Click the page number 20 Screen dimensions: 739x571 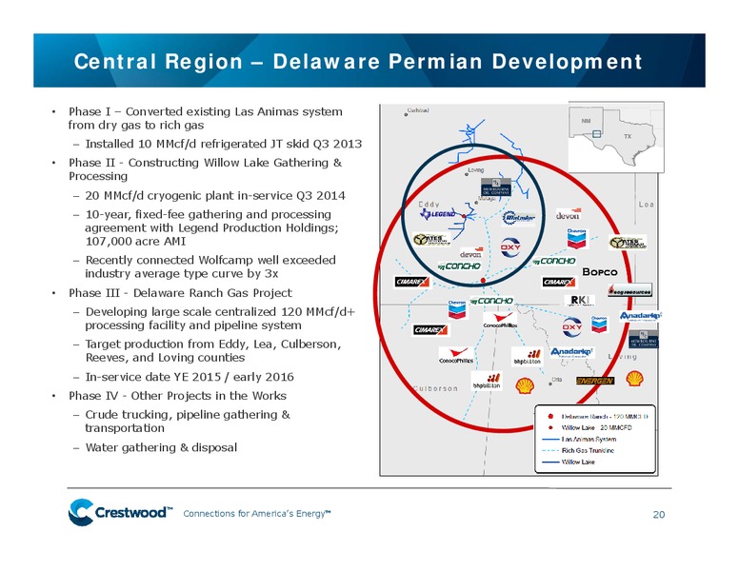659,515
